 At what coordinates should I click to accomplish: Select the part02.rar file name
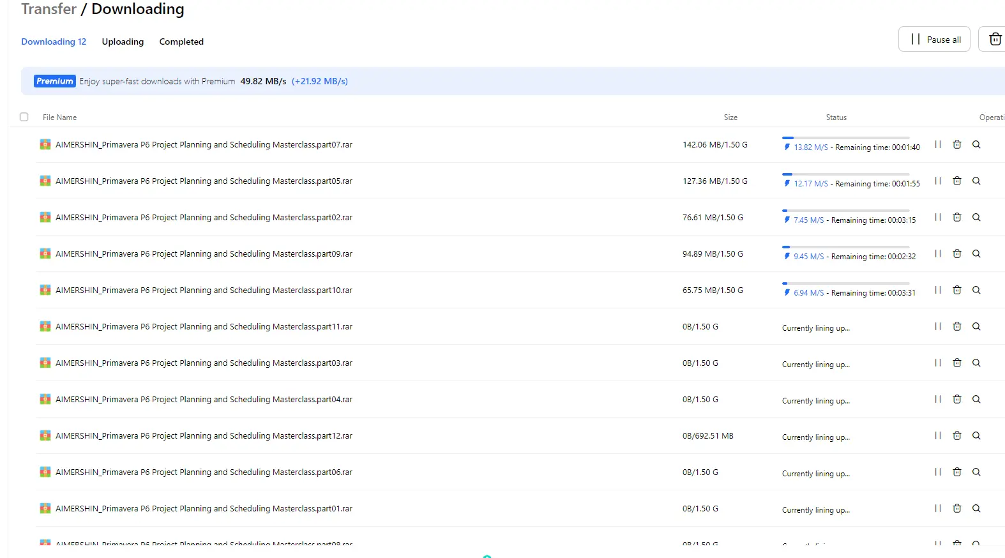coord(204,218)
